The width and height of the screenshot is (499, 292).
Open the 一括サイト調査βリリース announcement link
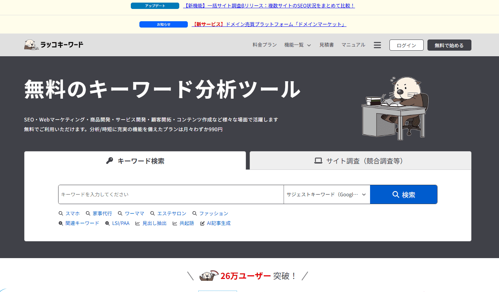pos(269,6)
